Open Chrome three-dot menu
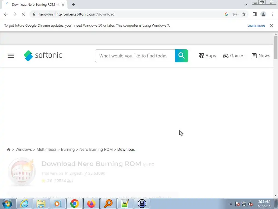The width and height of the screenshot is (278, 209). click(272, 14)
